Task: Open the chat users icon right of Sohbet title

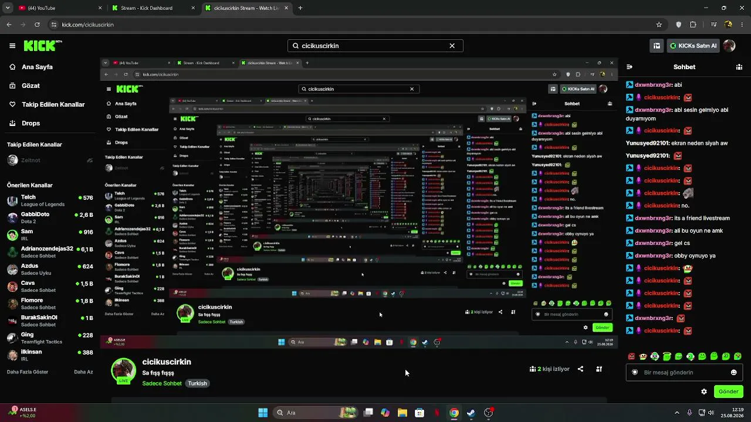Action: pos(739,67)
